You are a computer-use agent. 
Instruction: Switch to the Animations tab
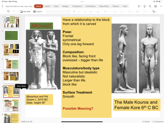91,6
